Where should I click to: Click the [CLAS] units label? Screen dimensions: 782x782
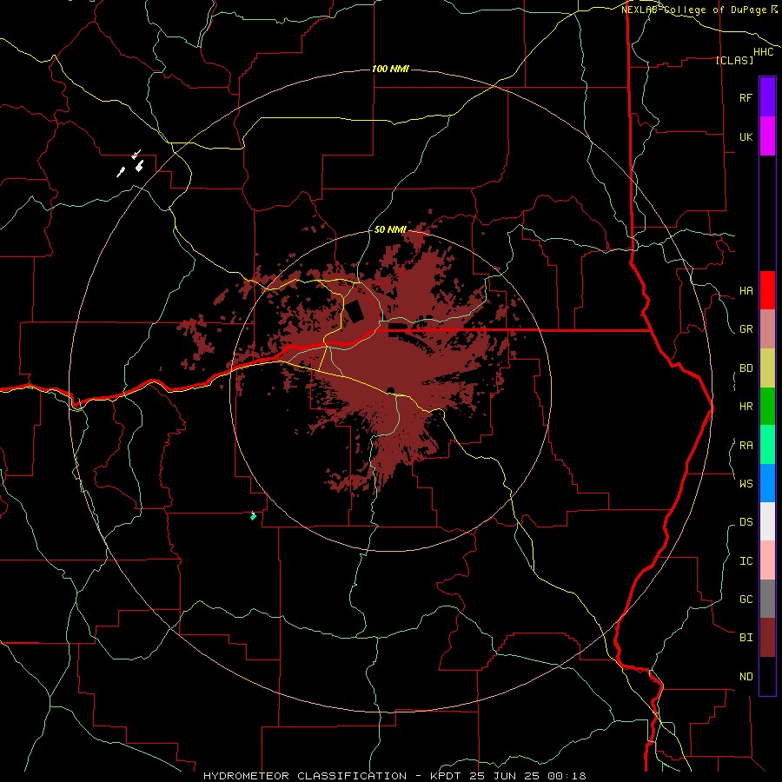pos(734,60)
